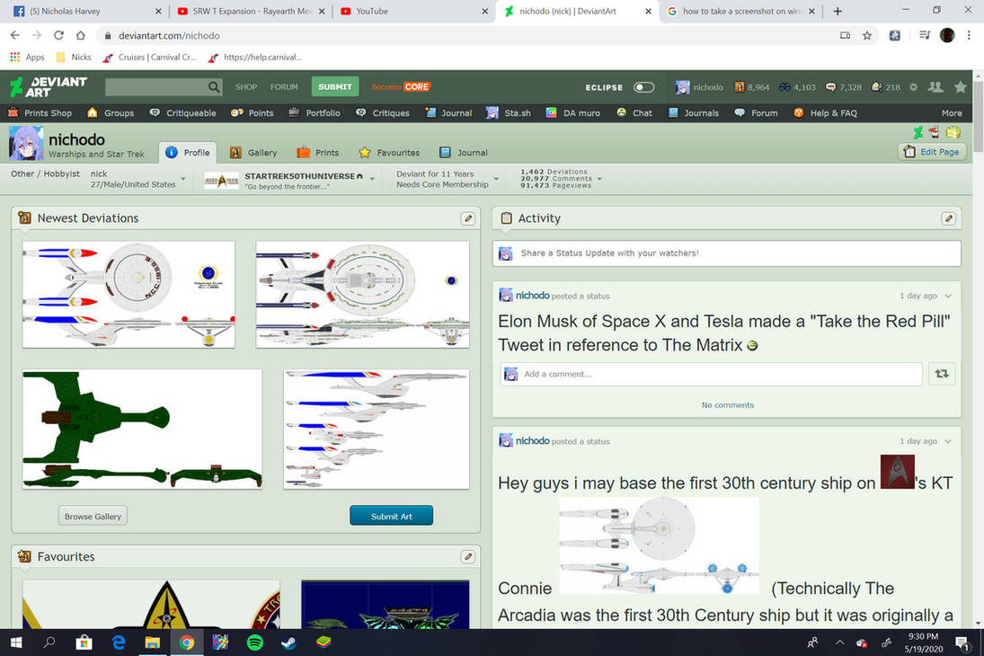Open the friends icon in header
Screen dimensions: 984x656
pyautogui.click(x=935, y=87)
